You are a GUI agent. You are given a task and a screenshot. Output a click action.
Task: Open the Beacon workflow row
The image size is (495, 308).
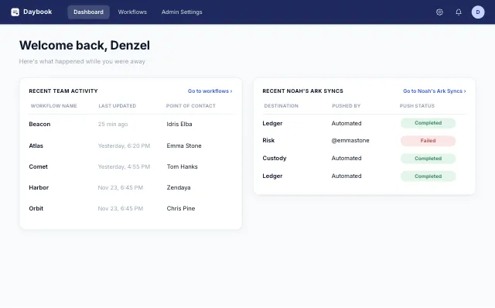[131, 124]
